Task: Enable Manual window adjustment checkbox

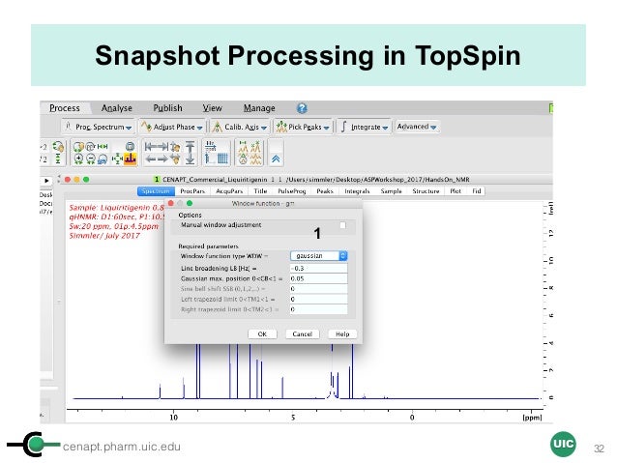Action: tap(342, 225)
